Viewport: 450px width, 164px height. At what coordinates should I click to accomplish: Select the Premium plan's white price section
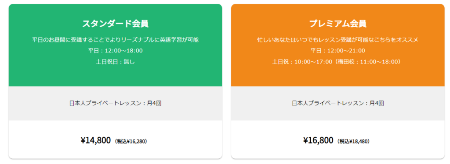coord(338,140)
